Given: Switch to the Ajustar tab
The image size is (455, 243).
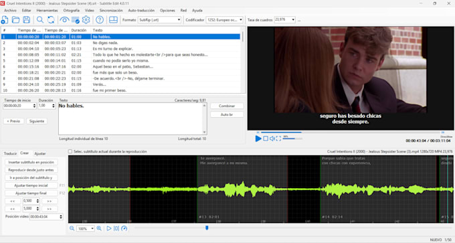Looking at the screenshot, I should (40, 153).
